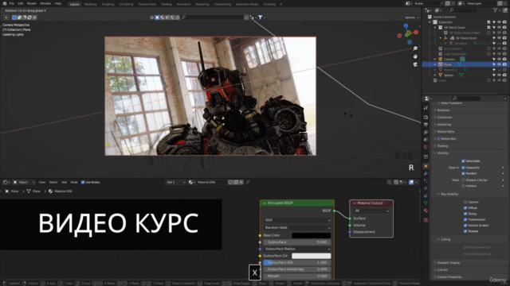This screenshot has height=286, width=510.
Task: Toggle the Selectable checkbox
Action: [463, 160]
